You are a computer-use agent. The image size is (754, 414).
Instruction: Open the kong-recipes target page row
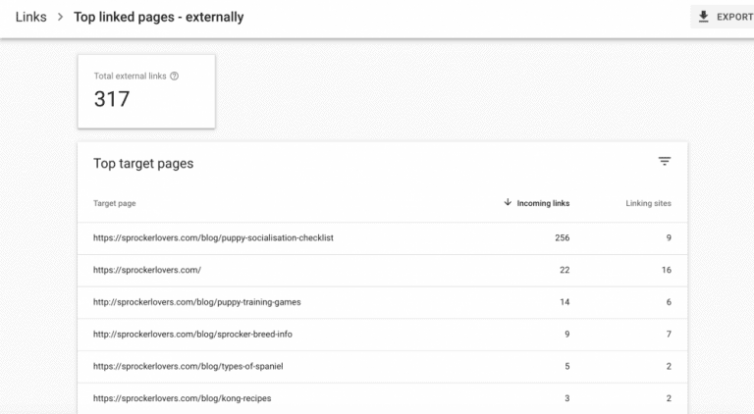382,398
